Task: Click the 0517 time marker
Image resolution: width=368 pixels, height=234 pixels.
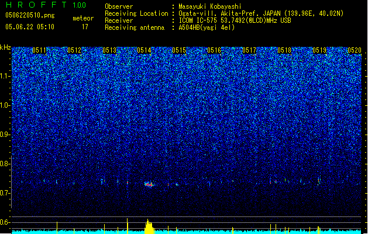Action: pos(249,50)
